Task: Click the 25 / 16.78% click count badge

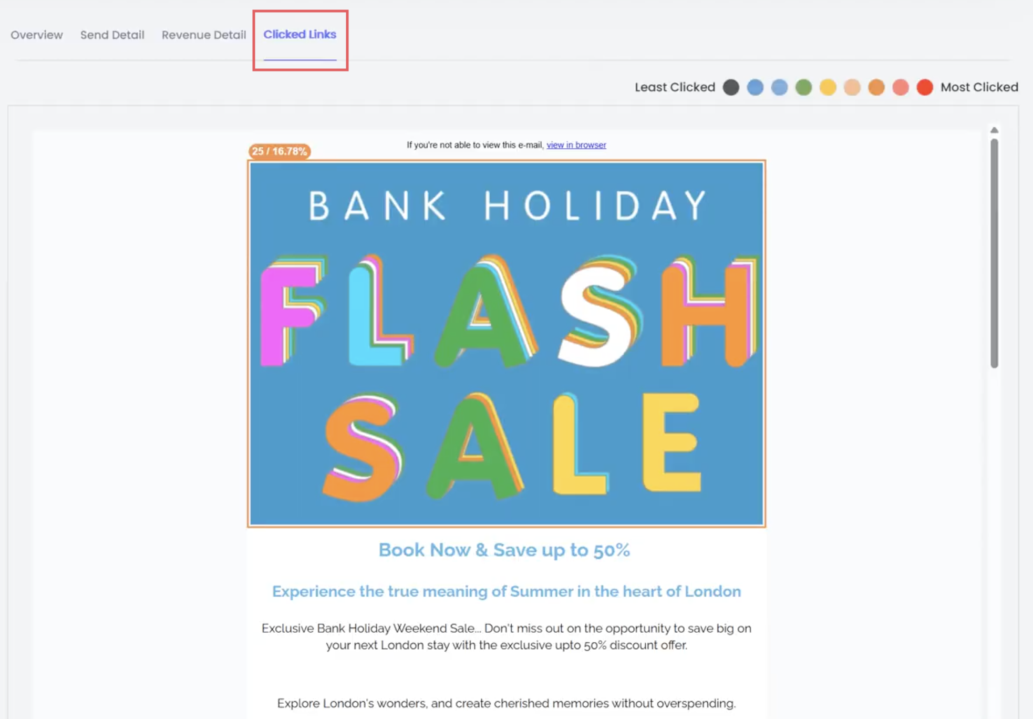Action: (x=280, y=151)
